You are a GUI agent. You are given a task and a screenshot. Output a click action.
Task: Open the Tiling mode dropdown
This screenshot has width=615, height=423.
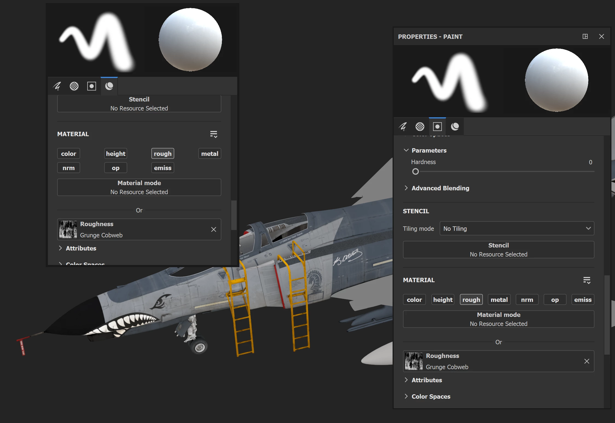(x=517, y=229)
